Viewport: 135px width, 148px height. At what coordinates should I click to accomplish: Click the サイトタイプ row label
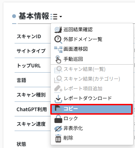click(31, 51)
